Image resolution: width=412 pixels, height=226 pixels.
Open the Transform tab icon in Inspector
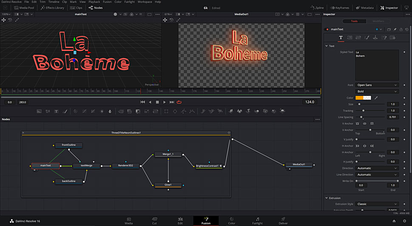coord(358,37)
